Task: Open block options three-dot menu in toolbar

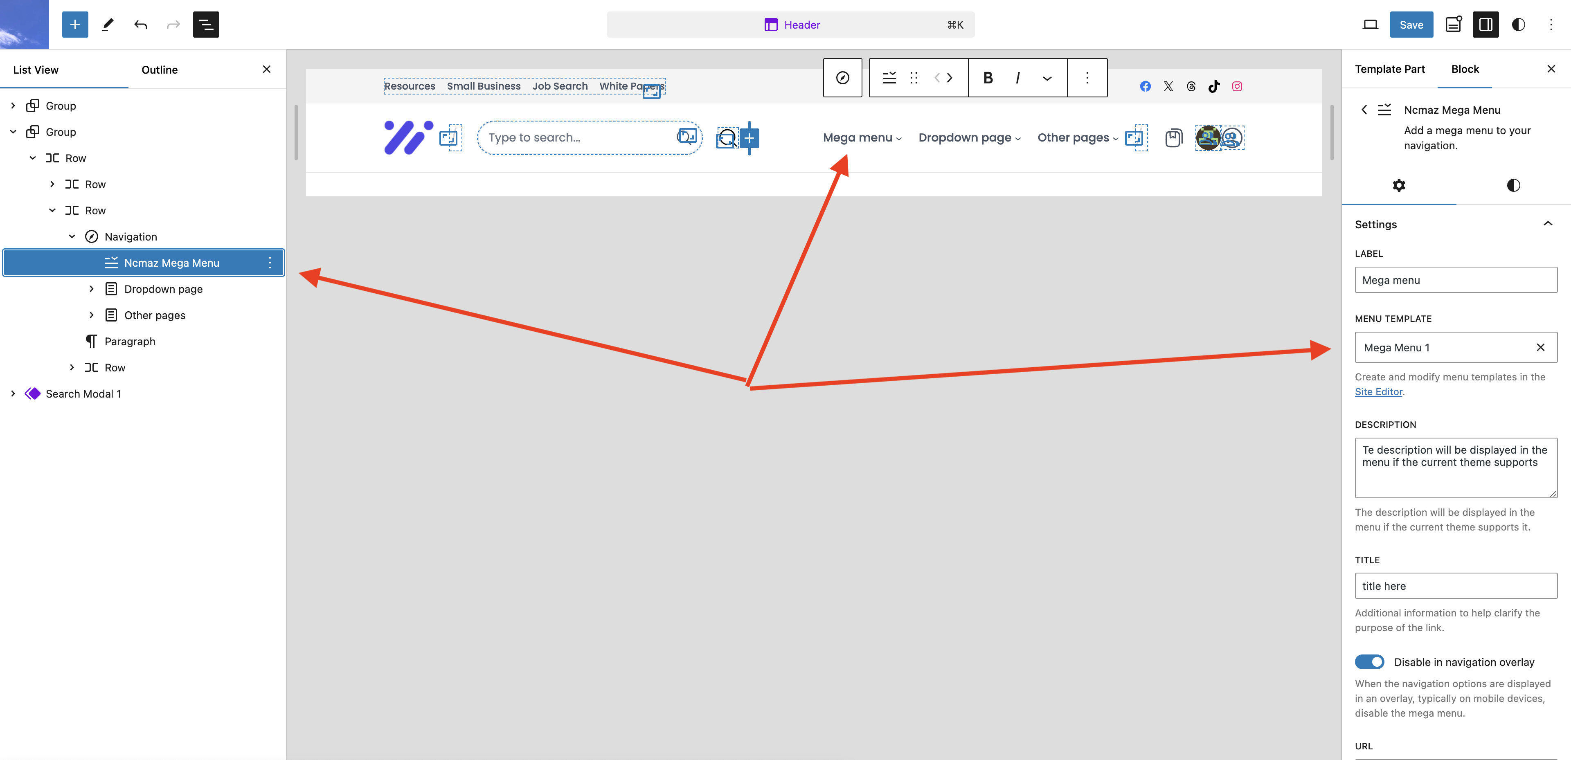Action: pyautogui.click(x=1087, y=77)
